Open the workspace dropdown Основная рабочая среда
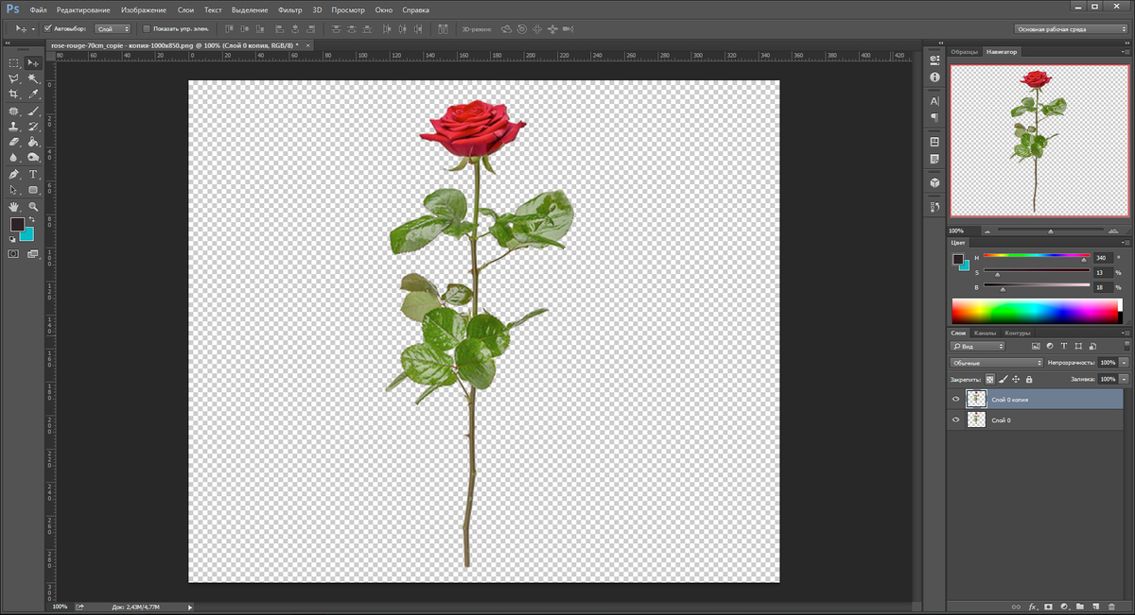 pyautogui.click(x=1071, y=29)
